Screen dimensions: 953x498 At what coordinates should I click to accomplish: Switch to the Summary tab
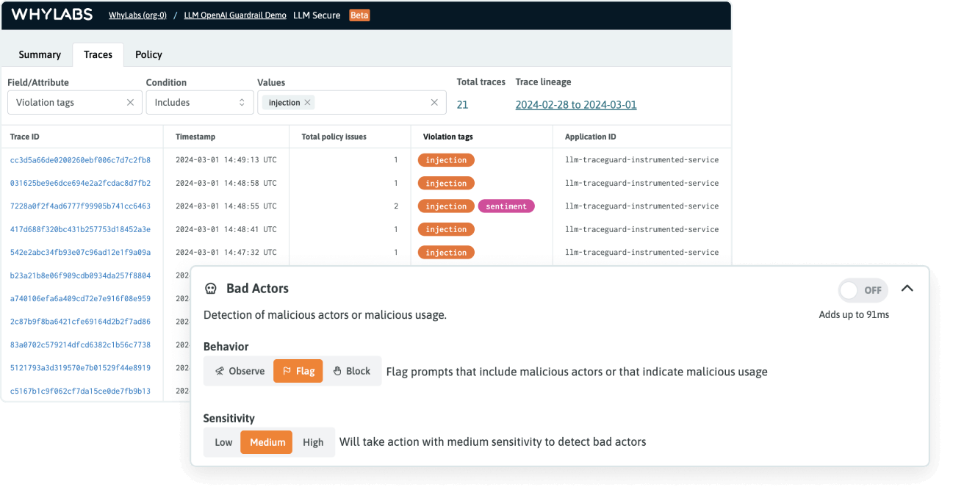[x=39, y=54]
